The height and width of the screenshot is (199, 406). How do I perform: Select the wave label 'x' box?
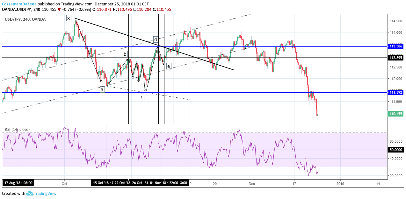[x=69, y=18]
